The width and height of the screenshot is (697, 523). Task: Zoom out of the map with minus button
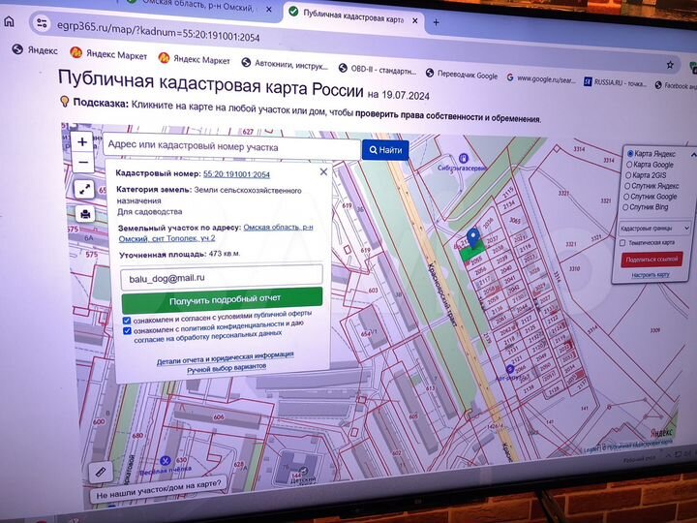[83, 163]
